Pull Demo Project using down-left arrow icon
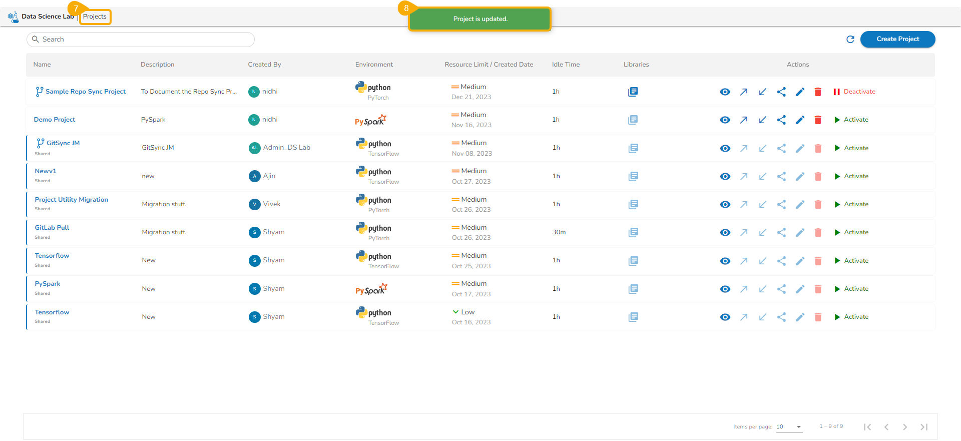The height and width of the screenshot is (441, 961). [762, 120]
